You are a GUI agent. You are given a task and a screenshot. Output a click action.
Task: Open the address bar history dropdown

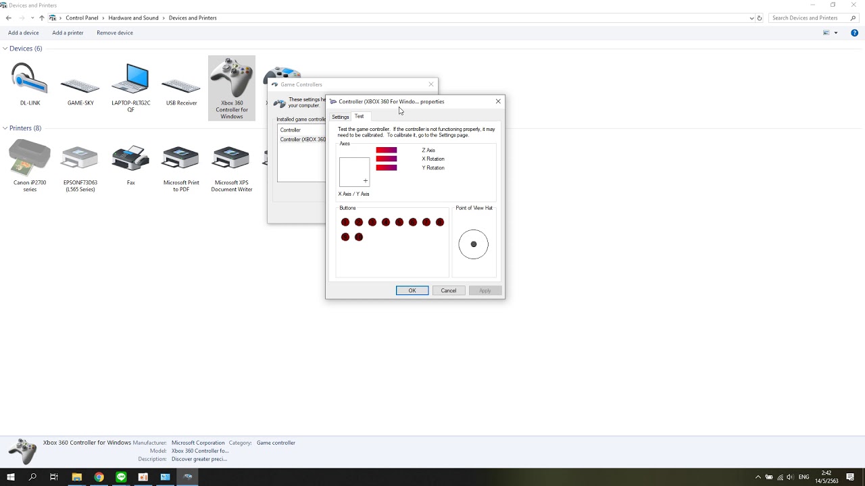tap(751, 18)
